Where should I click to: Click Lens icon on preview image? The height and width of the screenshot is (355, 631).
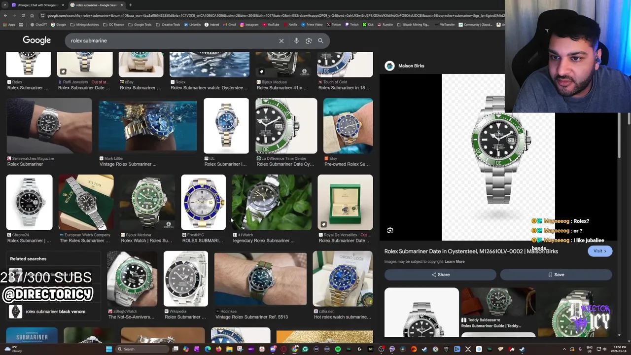[390, 230]
